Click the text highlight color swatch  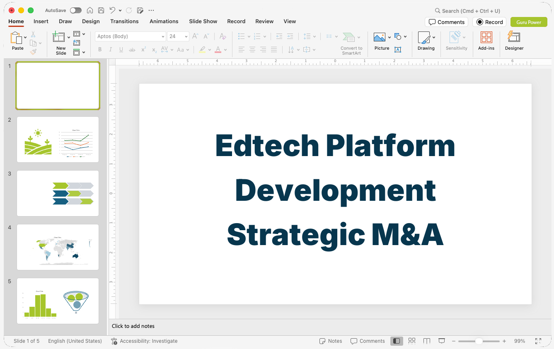202,50
